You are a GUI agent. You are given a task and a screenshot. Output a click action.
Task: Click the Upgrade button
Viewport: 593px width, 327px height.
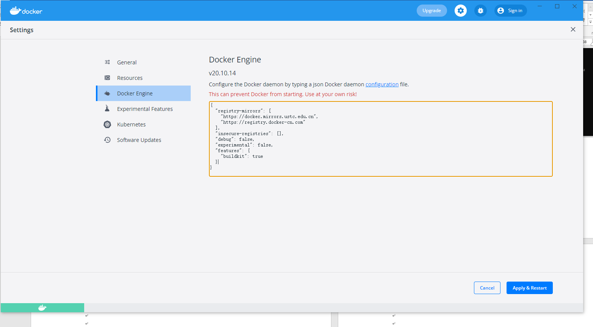coord(431,11)
